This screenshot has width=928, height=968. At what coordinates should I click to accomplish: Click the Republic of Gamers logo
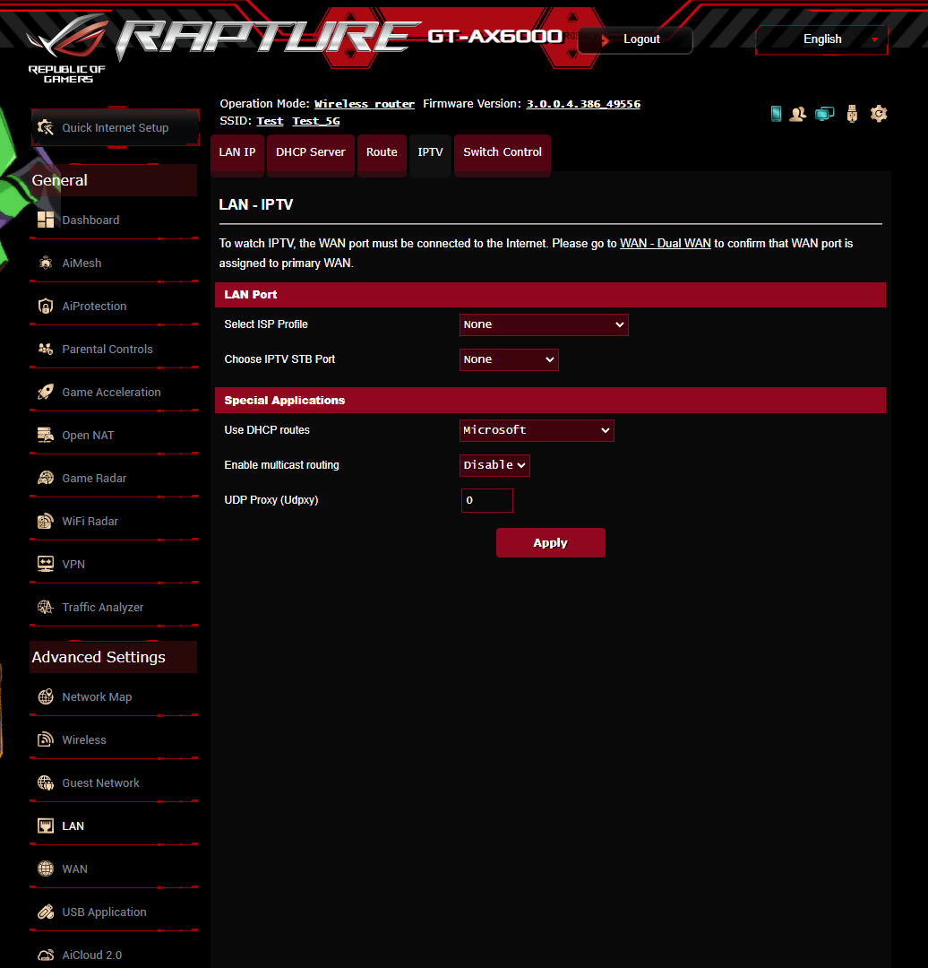click(x=67, y=49)
